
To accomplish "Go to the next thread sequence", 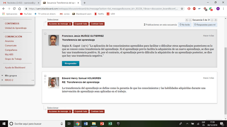I will click(x=212, y=20).
